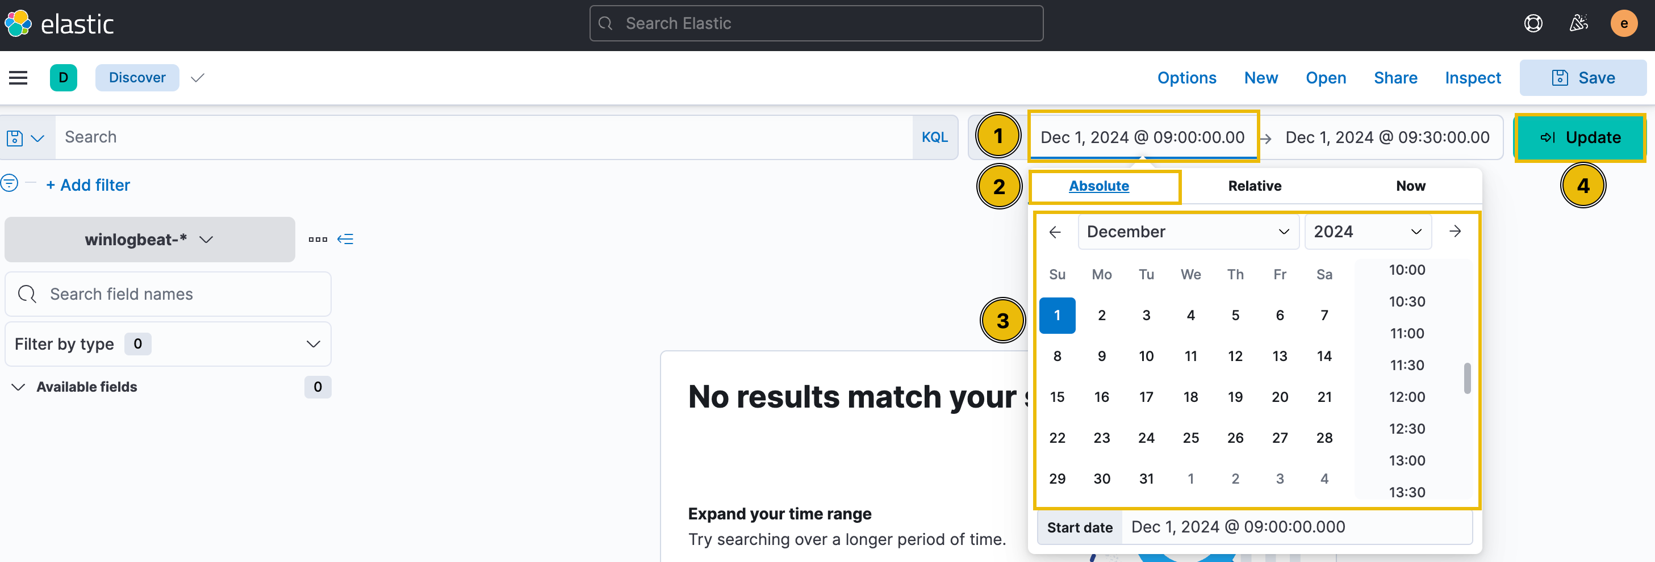Open the December month dropdown
Viewport: 1655px width, 562px height.
coord(1188,232)
